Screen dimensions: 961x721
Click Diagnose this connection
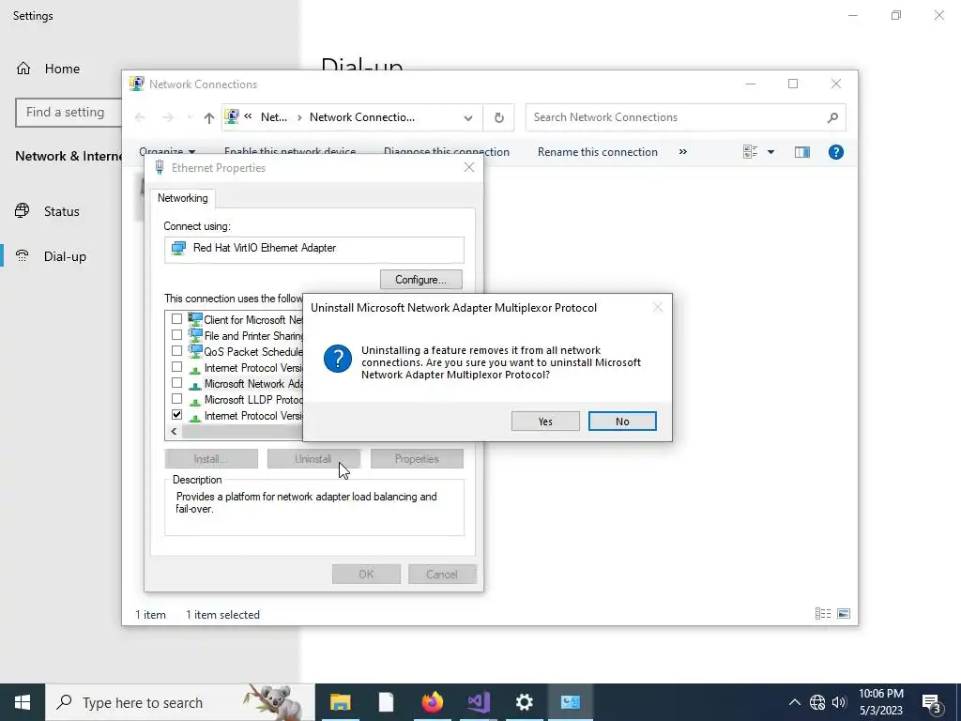pyautogui.click(x=446, y=151)
